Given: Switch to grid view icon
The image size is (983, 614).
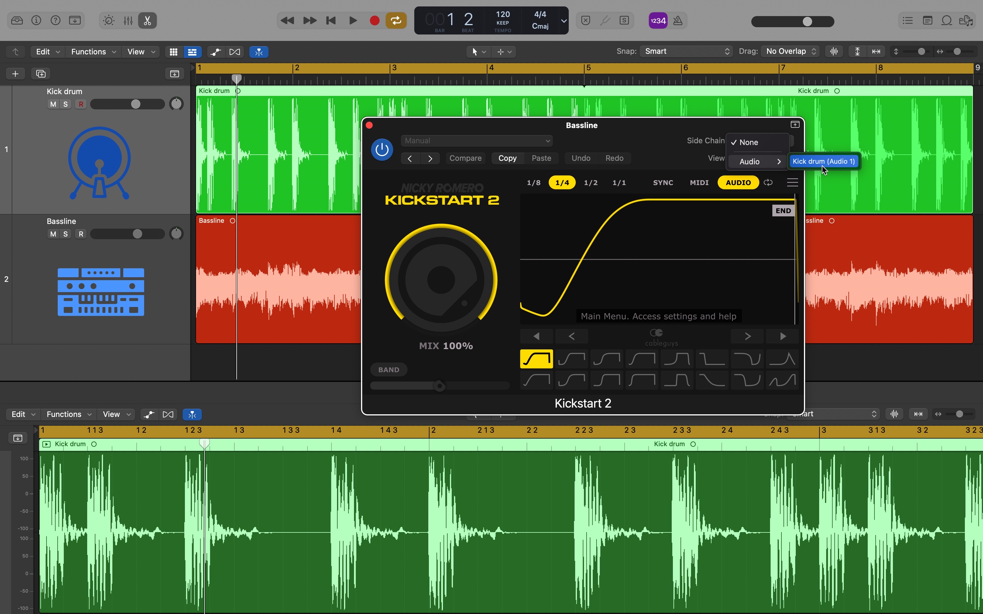Looking at the screenshot, I should pyautogui.click(x=173, y=52).
